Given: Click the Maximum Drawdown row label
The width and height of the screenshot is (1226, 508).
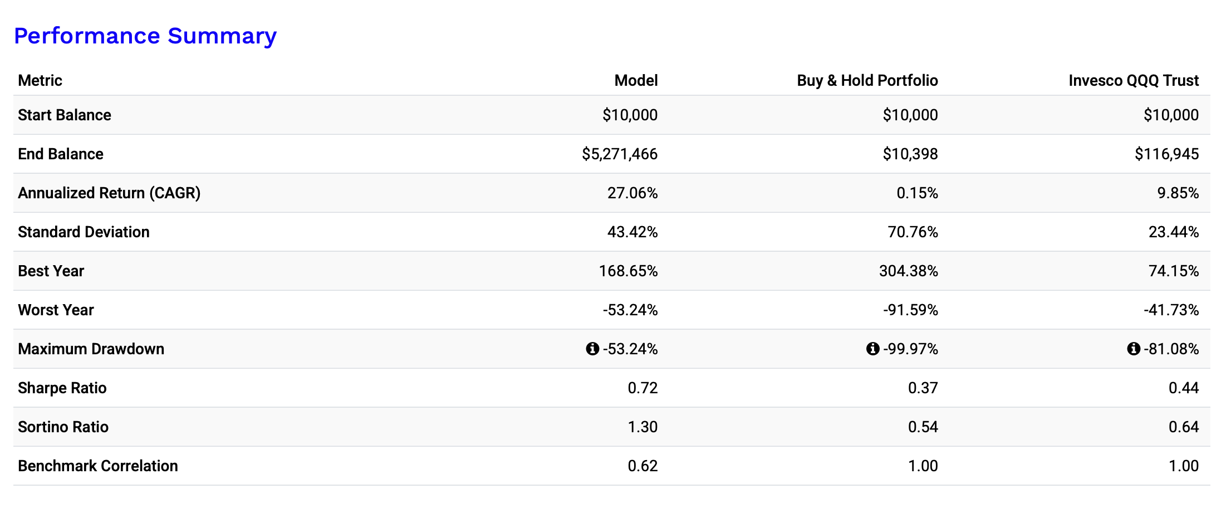Looking at the screenshot, I should (x=91, y=349).
